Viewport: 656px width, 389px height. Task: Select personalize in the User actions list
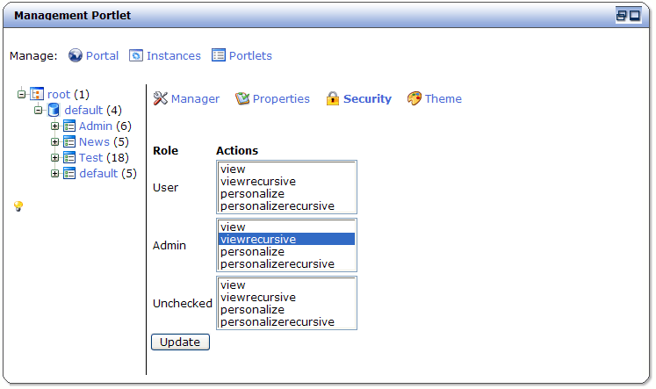[286, 194]
